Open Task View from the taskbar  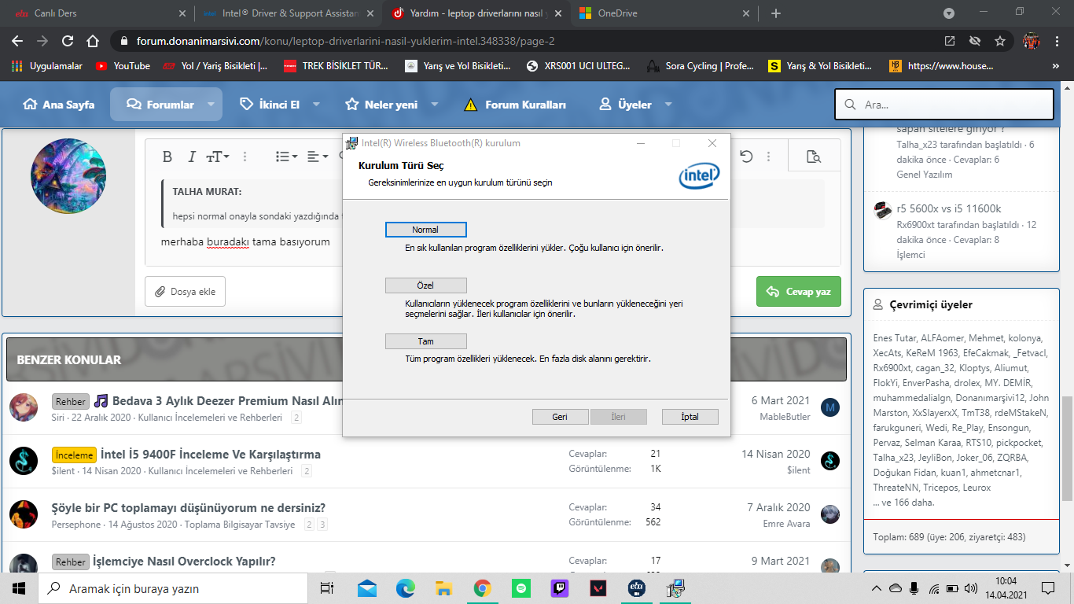coord(327,588)
